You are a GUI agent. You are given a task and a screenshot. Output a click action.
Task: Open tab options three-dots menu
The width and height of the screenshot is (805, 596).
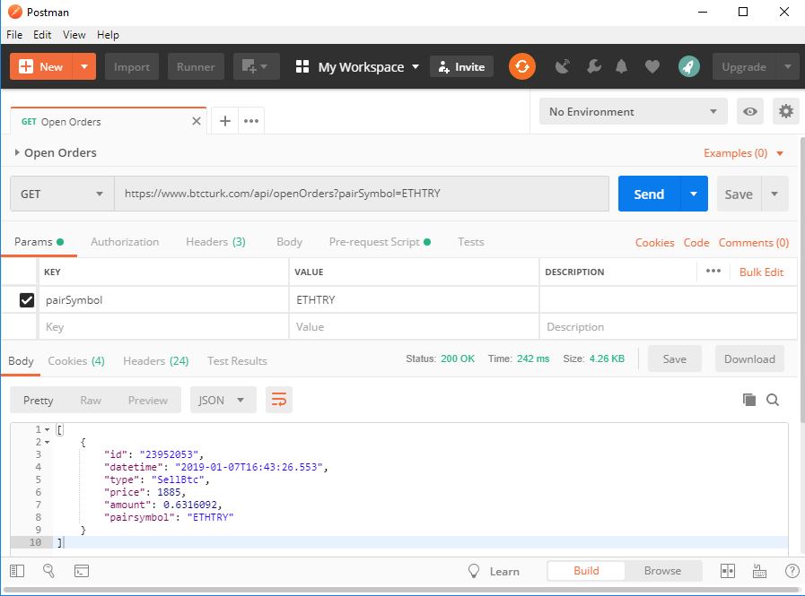click(251, 121)
